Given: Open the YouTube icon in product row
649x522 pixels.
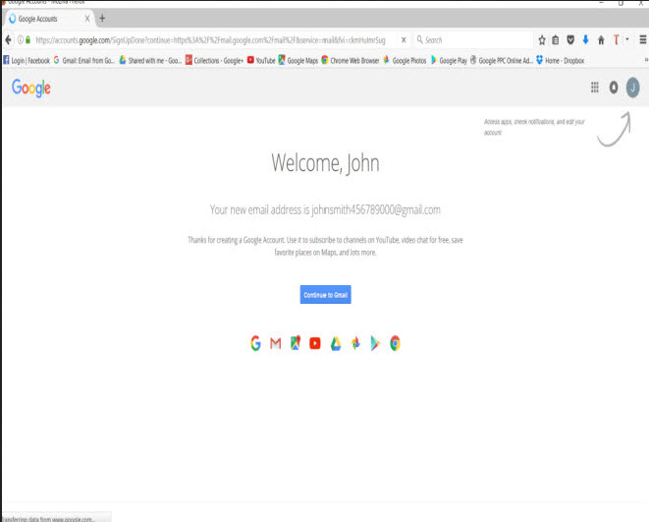Looking at the screenshot, I should [x=315, y=343].
